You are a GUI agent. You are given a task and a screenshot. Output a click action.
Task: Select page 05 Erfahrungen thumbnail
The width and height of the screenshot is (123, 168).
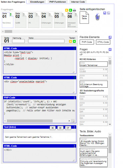(x=59, y=20)
